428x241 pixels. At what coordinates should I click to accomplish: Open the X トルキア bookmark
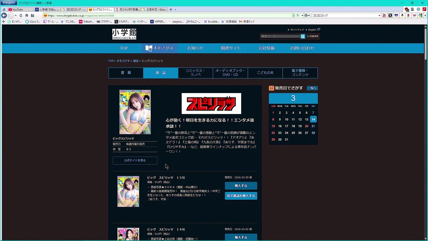(x=122, y=21)
